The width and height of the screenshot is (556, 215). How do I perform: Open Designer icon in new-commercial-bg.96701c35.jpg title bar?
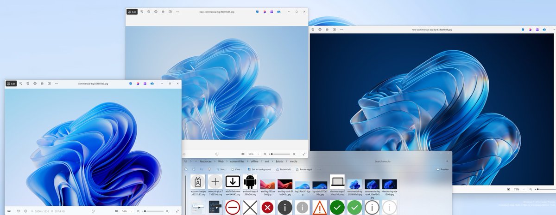pos(265,12)
